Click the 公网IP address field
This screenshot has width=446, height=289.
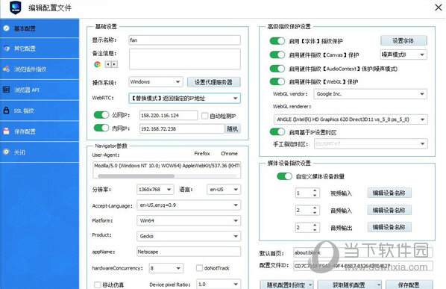point(169,115)
